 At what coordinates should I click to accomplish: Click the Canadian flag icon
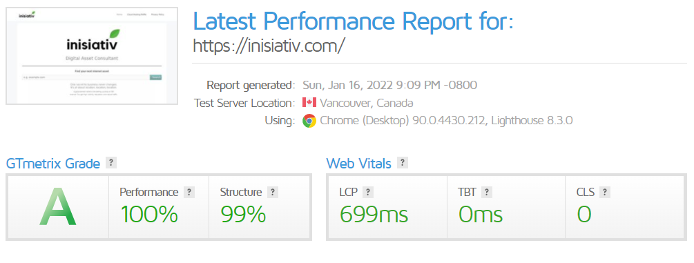[x=309, y=103]
